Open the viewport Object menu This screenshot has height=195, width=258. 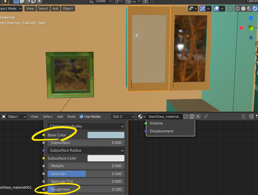coord(68,9)
